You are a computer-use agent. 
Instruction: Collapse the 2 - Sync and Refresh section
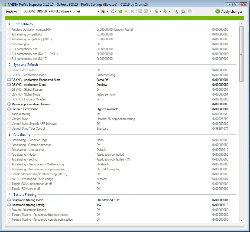[x=23, y=65]
